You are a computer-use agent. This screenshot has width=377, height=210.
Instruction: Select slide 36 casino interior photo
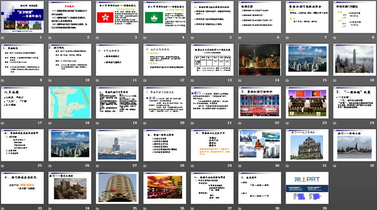165,188
